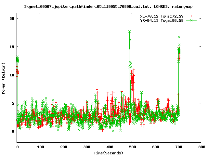208x156 pixels.
Task: Select the YR-84.13 Tsys:86.59 legend entry
Action: click(x=162, y=20)
